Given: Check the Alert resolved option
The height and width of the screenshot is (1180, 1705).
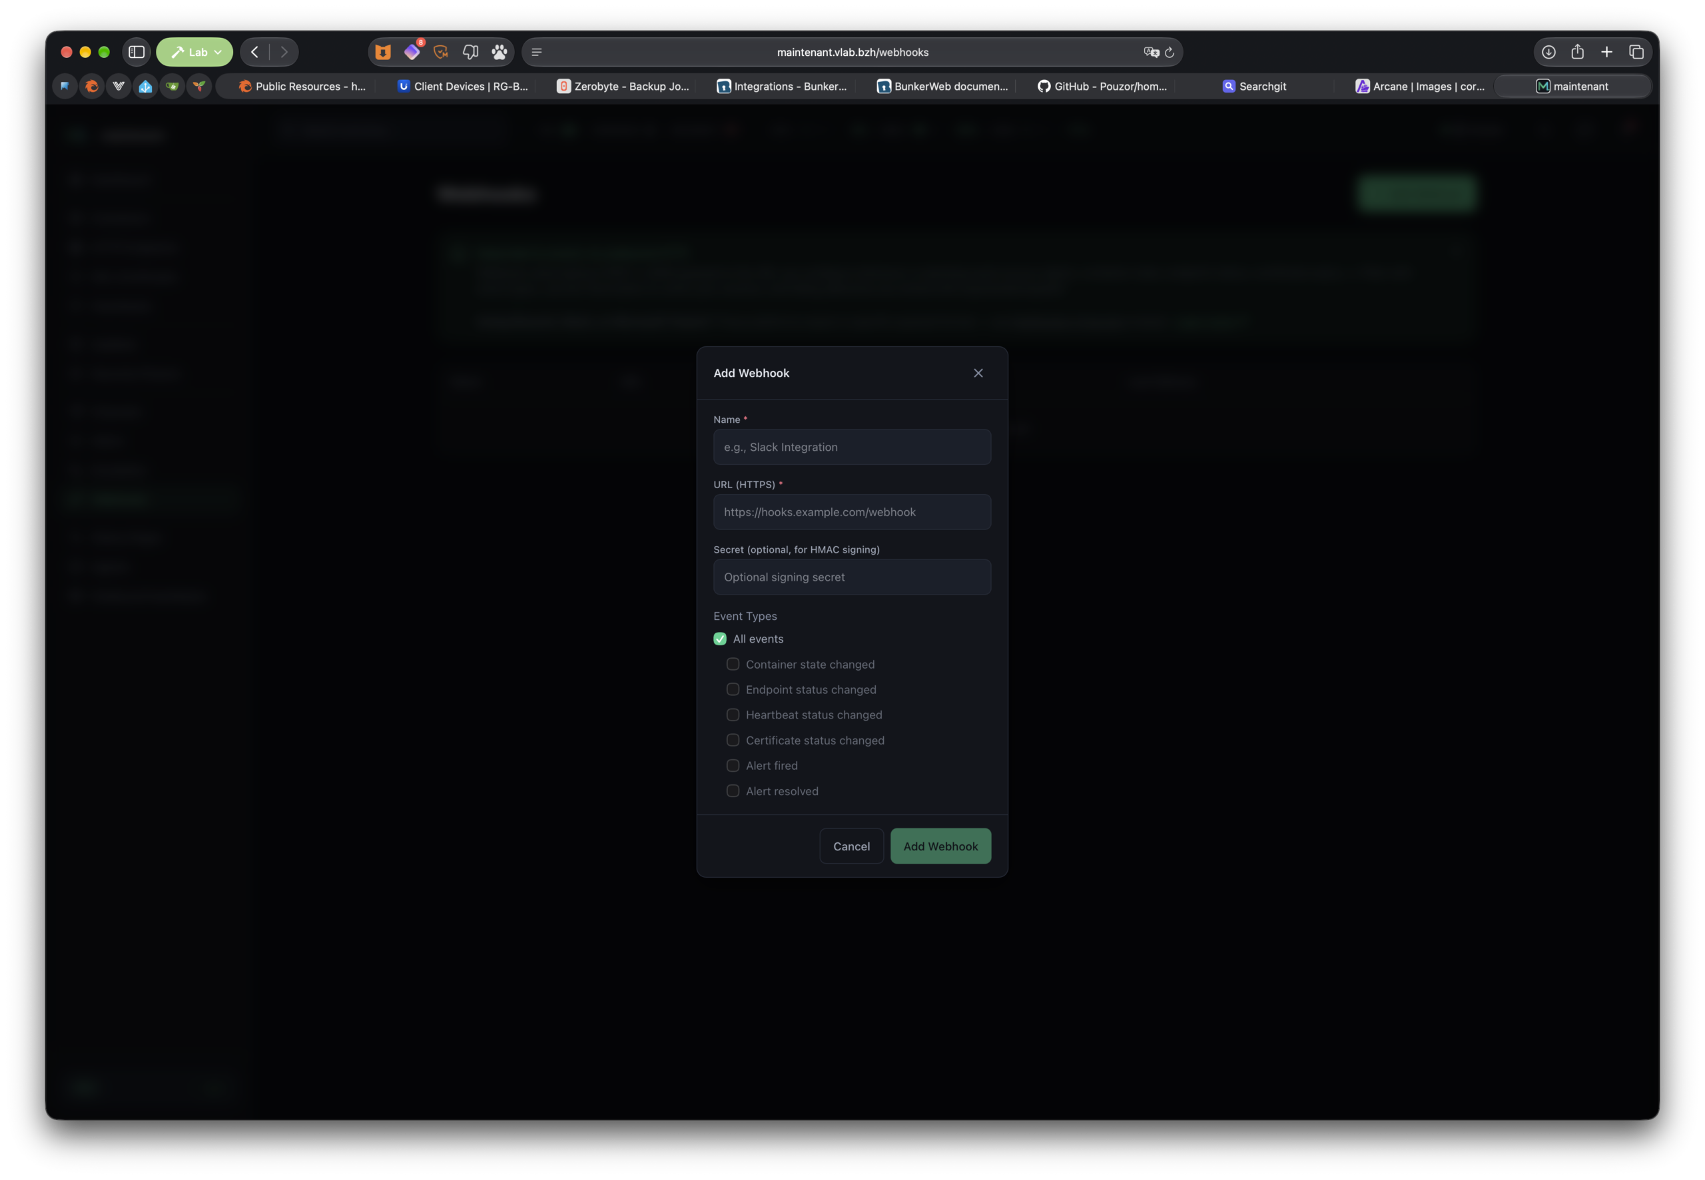Looking at the screenshot, I should point(733,790).
